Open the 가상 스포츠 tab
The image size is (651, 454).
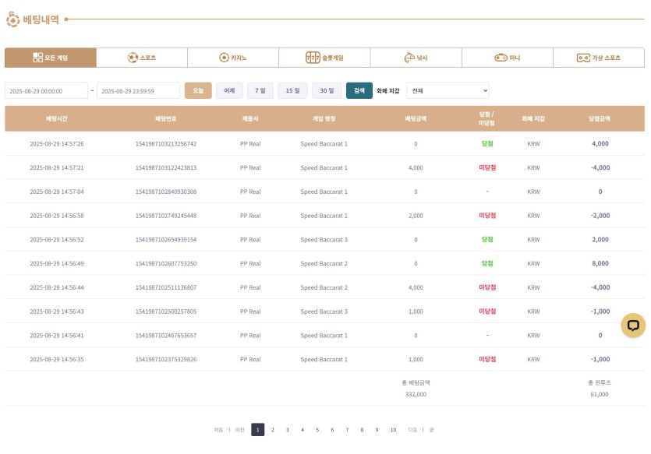(x=598, y=58)
